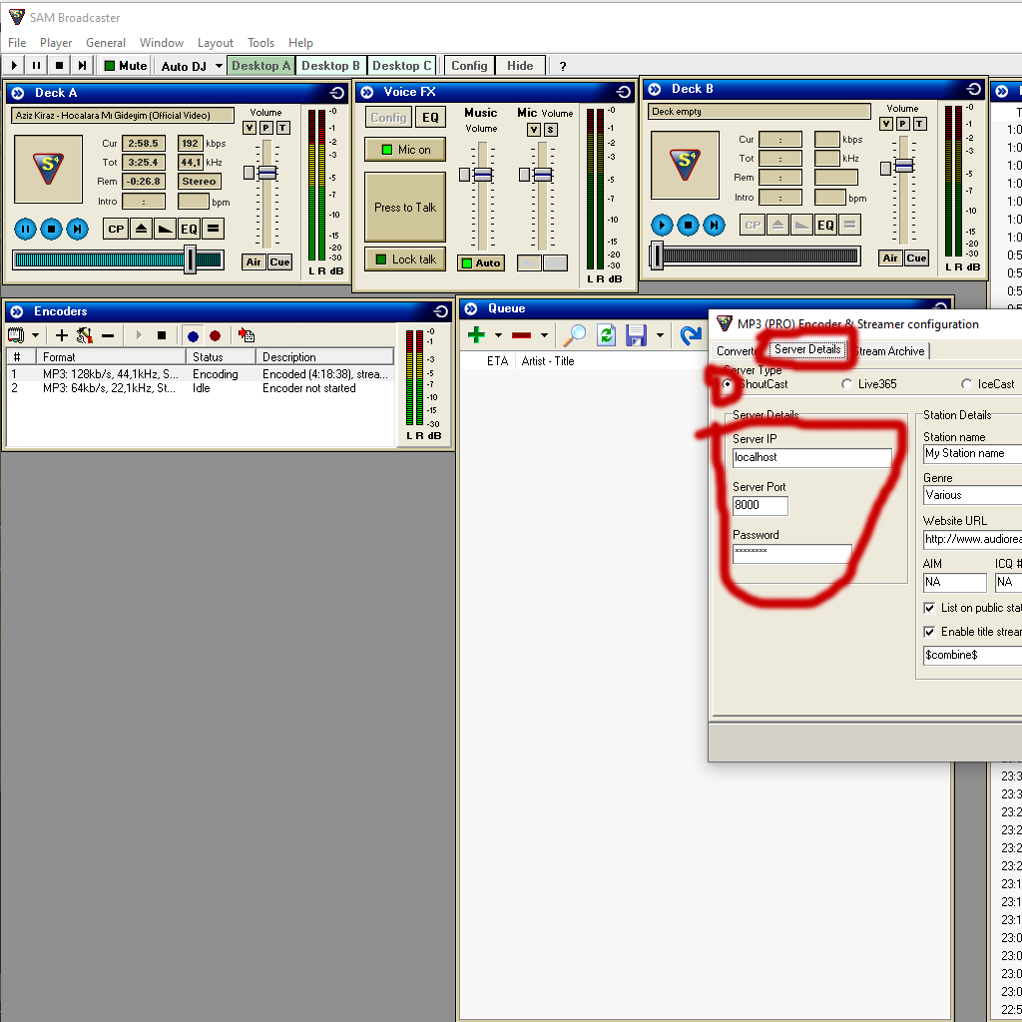Click the Config button in main toolbar
1022x1022 pixels.
coord(469,66)
